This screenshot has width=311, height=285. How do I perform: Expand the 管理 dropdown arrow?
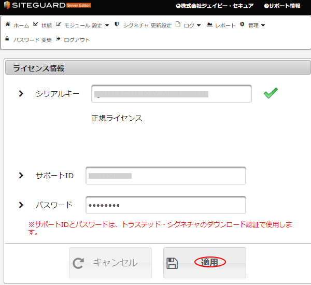click(x=263, y=25)
